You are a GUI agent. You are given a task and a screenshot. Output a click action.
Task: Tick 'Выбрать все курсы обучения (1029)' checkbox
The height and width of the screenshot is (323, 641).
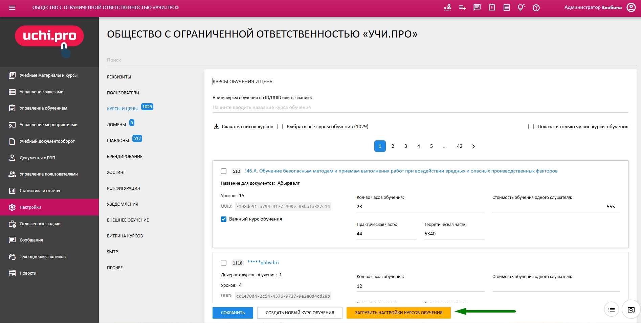pyautogui.click(x=280, y=127)
